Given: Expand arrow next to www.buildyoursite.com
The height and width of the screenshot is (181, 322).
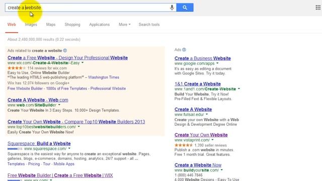Looking at the screenshot, I should tap(221, 170).
